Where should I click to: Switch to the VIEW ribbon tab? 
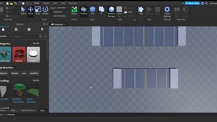point(63,3)
